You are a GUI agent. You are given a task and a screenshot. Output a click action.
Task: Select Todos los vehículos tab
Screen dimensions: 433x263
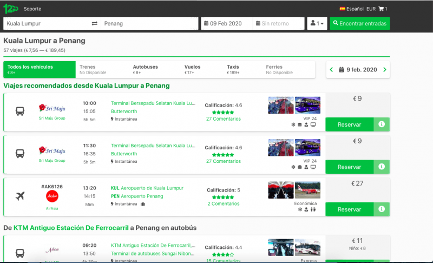coord(40,70)
